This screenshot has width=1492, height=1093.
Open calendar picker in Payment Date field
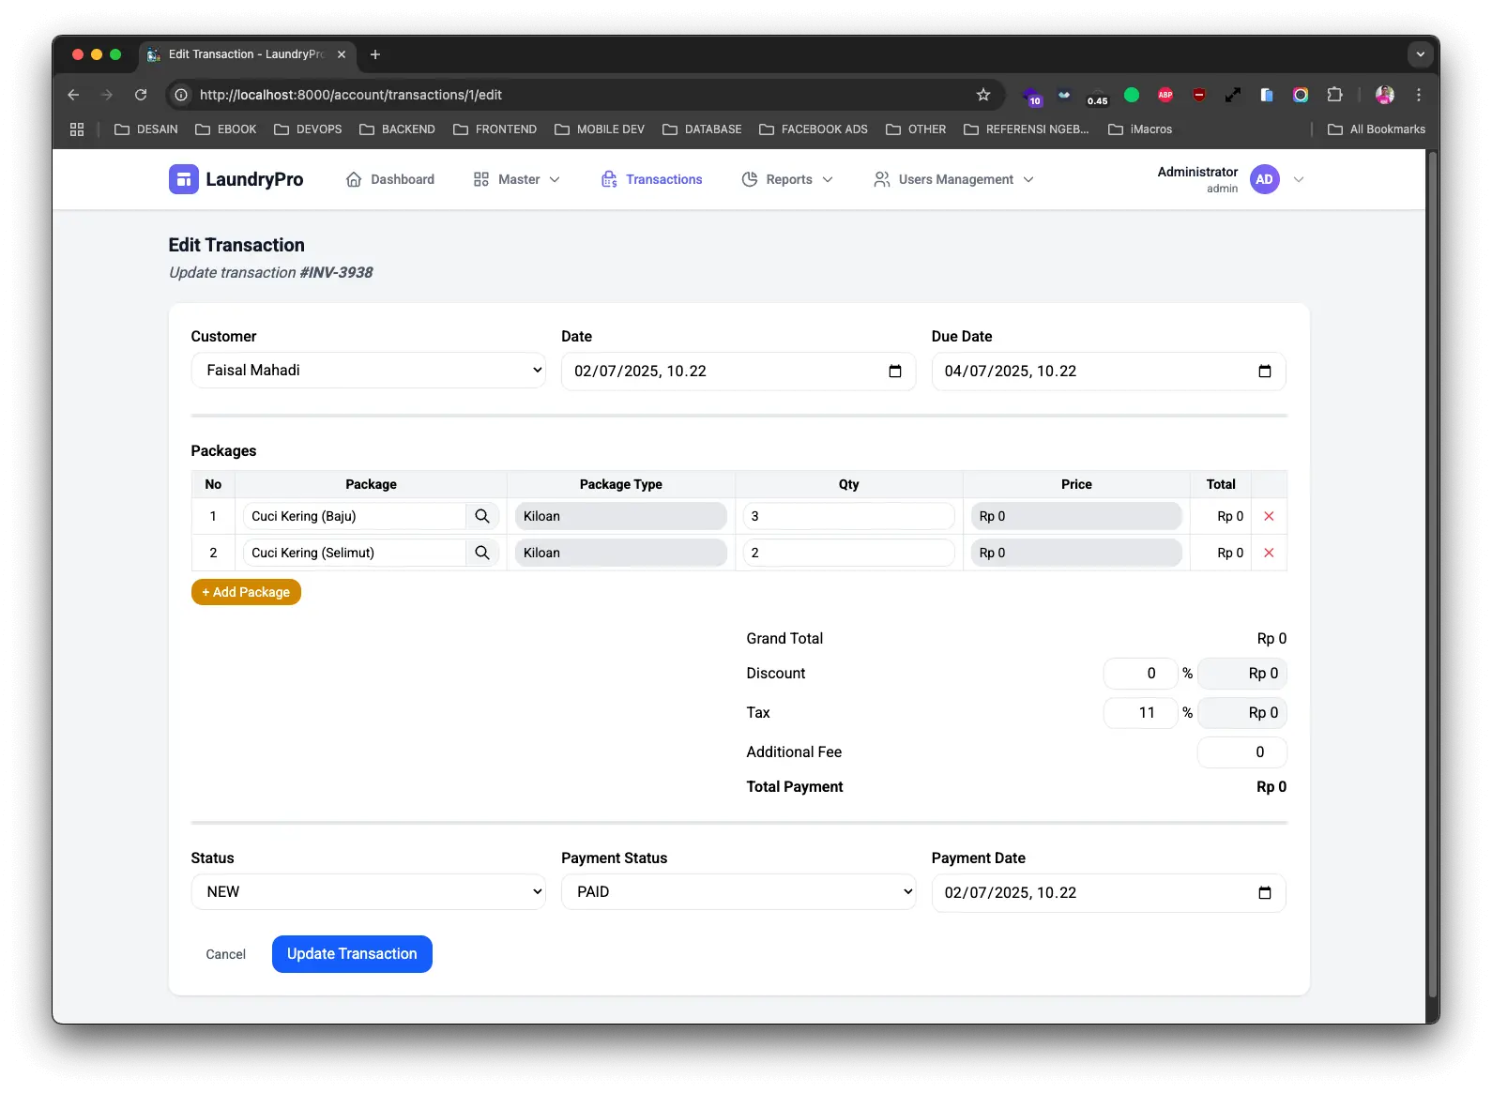click(1265, 893)
